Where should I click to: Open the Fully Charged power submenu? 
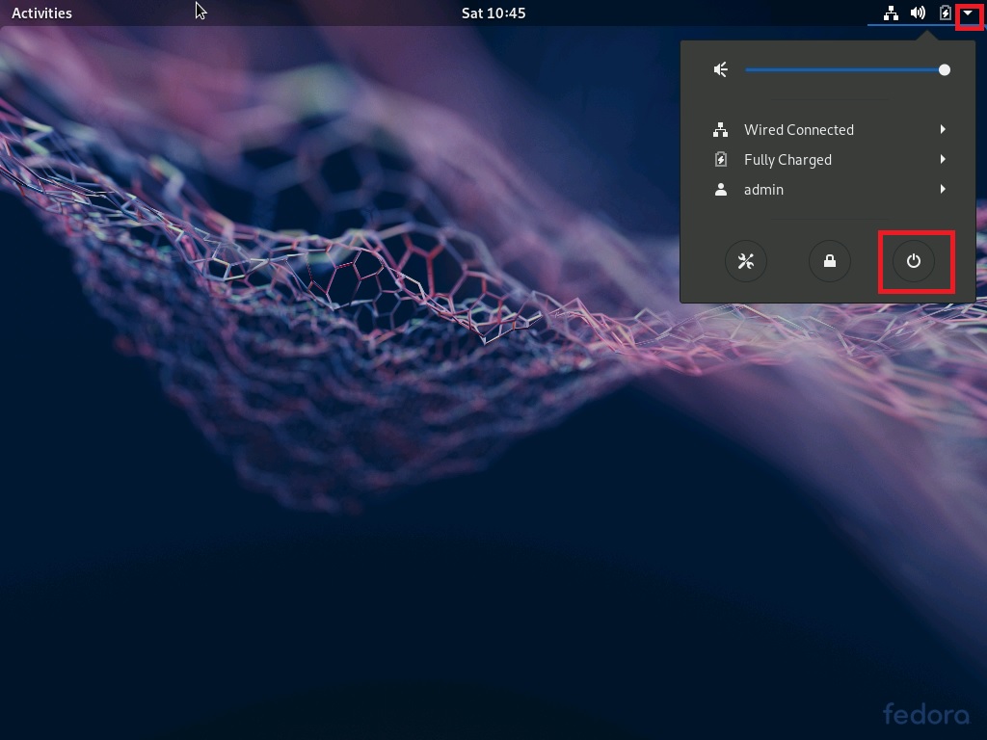pos(828,160)
